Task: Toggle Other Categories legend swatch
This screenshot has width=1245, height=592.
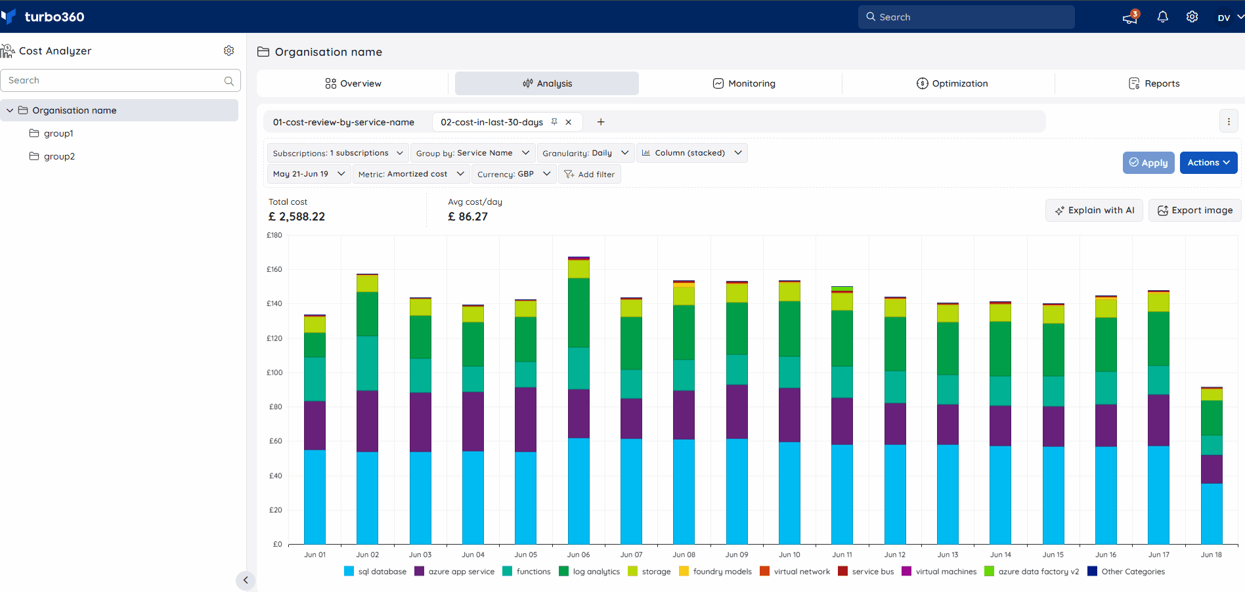Action: pos(1092,572)
